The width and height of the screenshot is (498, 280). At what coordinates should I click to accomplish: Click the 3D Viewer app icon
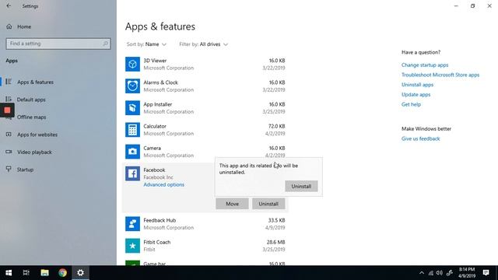132,64
